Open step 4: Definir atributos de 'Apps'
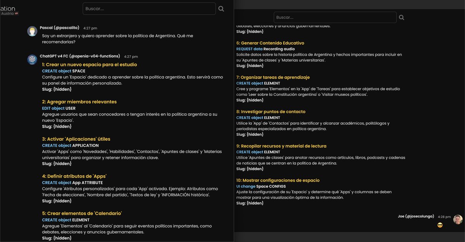Screen dimensions: 465x242 pyautogui.click(x=74, y=176)
